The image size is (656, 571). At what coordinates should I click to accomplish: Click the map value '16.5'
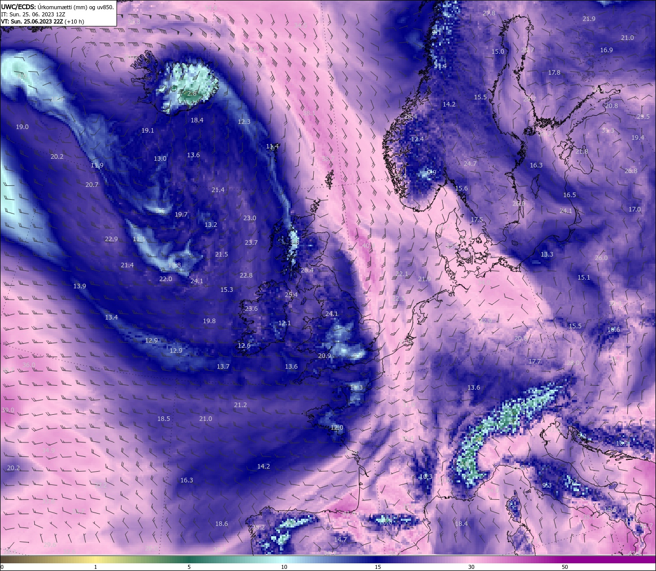coord(569,195)
